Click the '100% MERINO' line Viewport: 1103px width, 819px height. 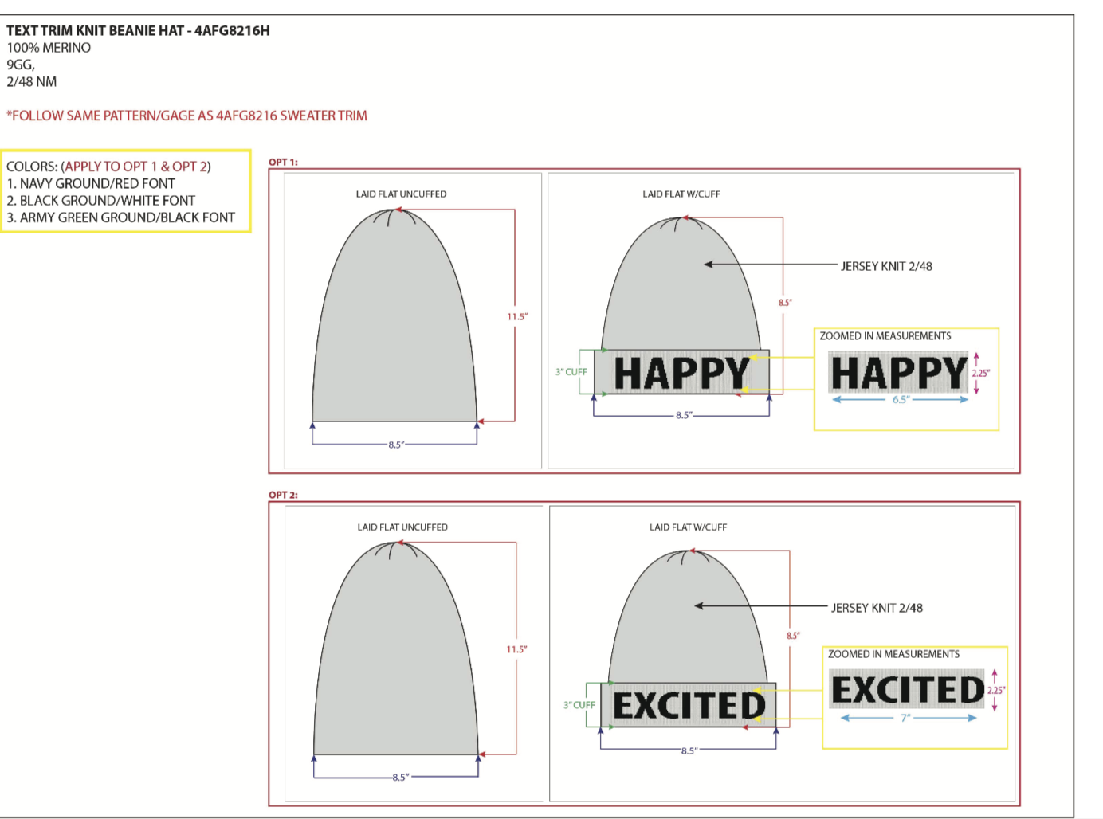click(x=49, y=48)
